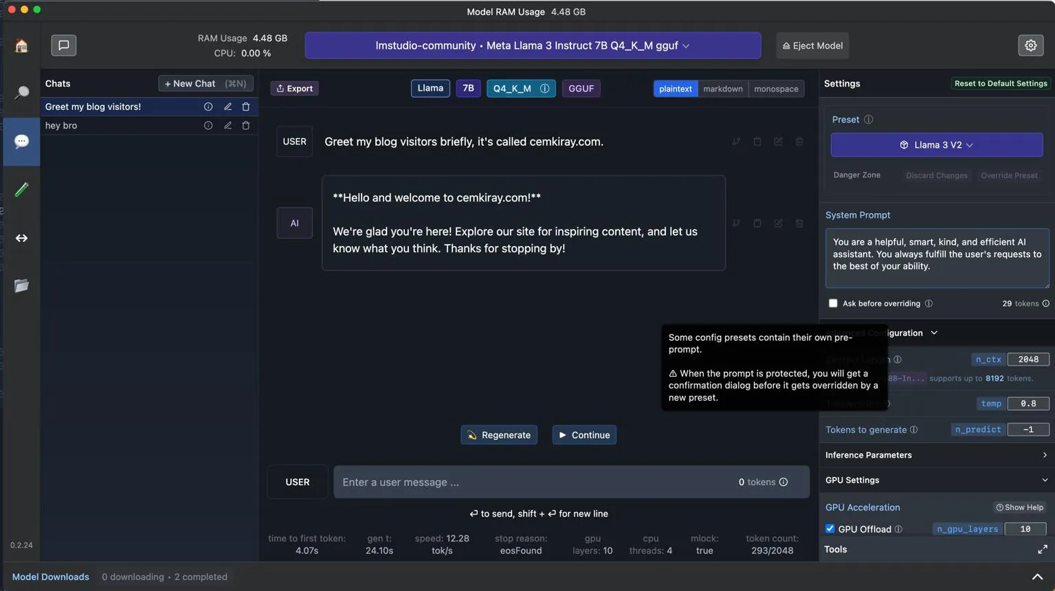Open the Search (magnifier) sidebar icon

click(21, 93)
